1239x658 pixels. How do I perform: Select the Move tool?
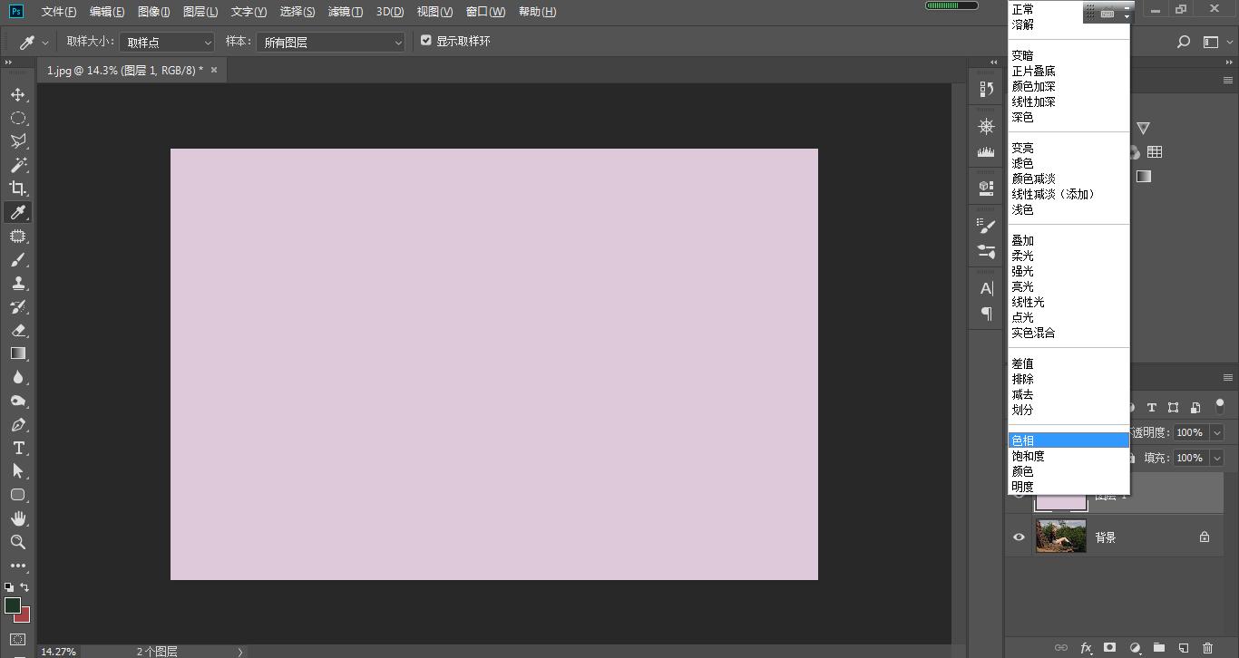(x=17, y=94)
